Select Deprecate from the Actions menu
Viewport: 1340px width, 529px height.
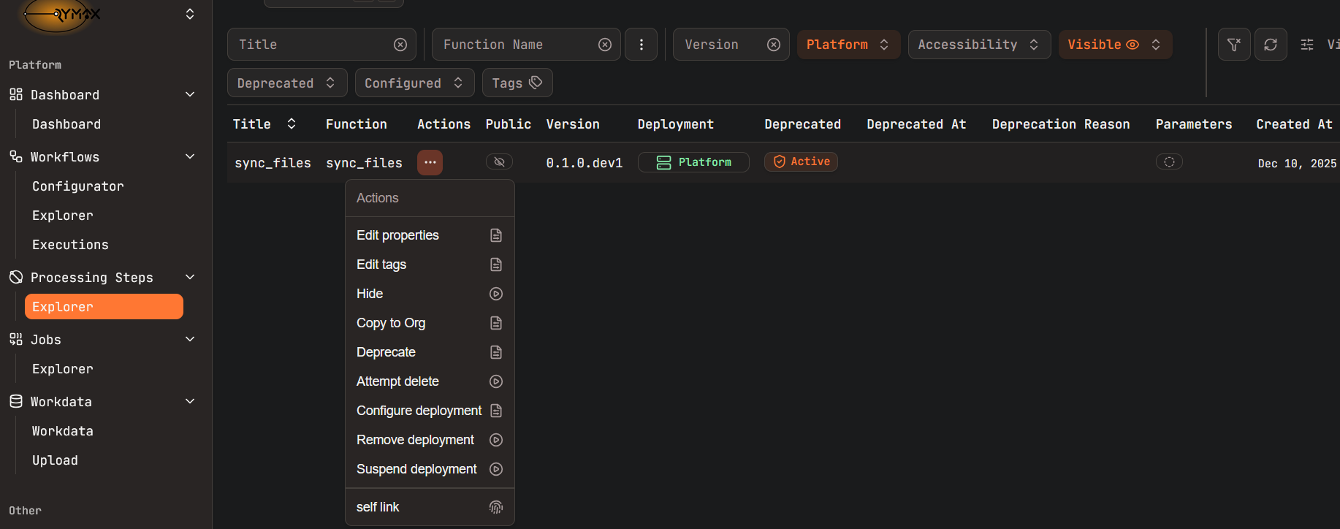tap(386, 352)
